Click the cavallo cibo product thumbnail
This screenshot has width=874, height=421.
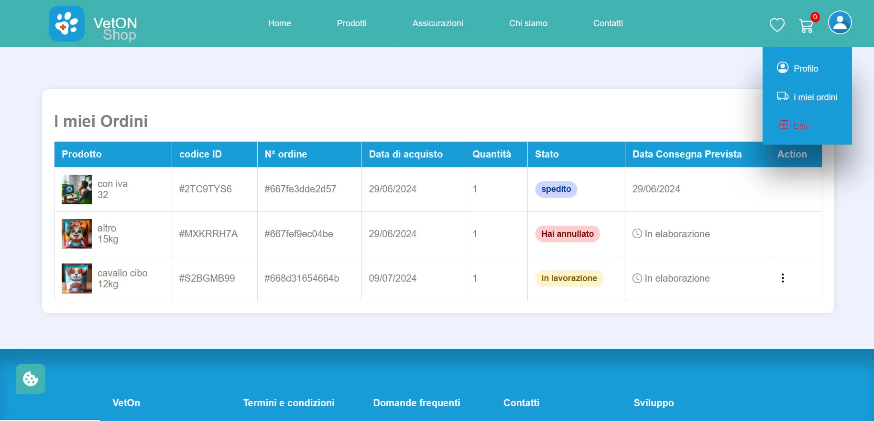[x=76, y=278]
